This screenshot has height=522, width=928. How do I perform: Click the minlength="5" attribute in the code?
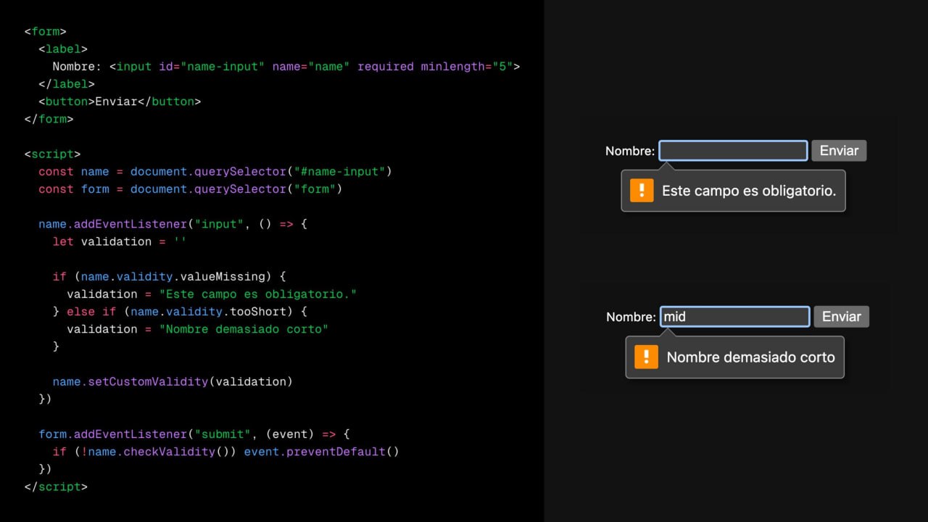(466, 67)
